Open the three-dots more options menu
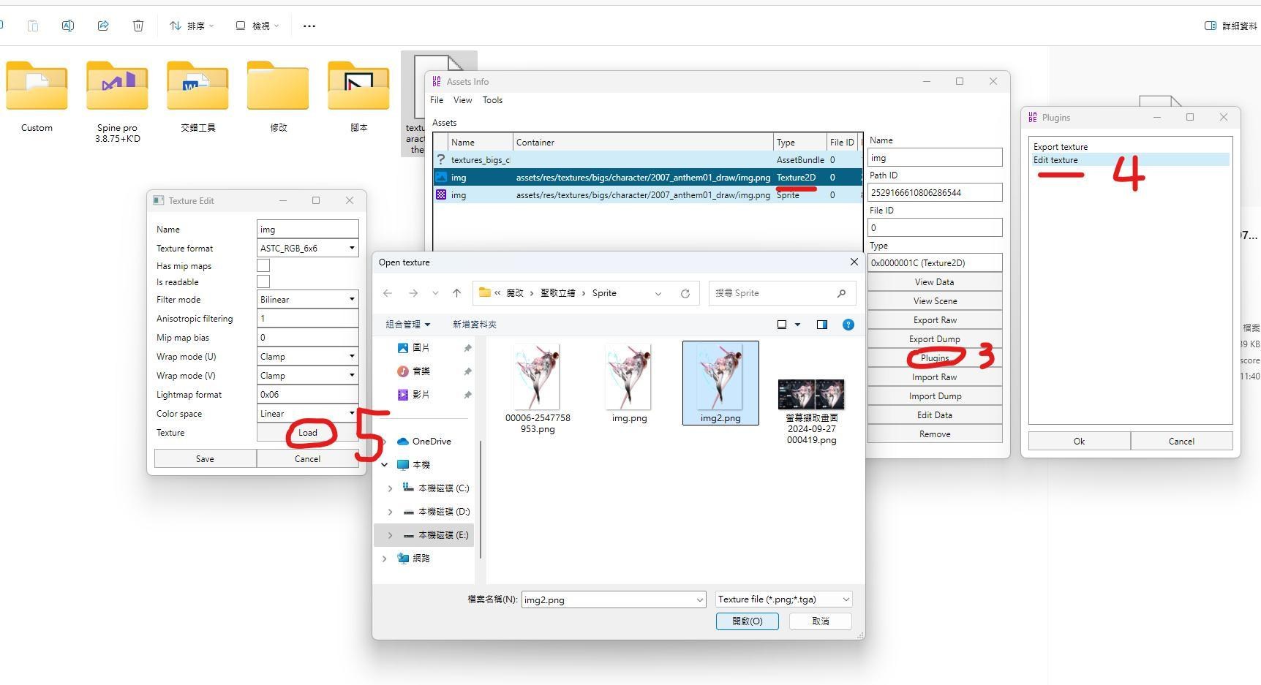 click(x=309, y=26)
